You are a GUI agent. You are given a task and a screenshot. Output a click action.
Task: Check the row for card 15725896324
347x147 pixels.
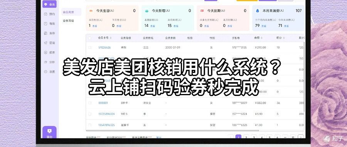89,114
